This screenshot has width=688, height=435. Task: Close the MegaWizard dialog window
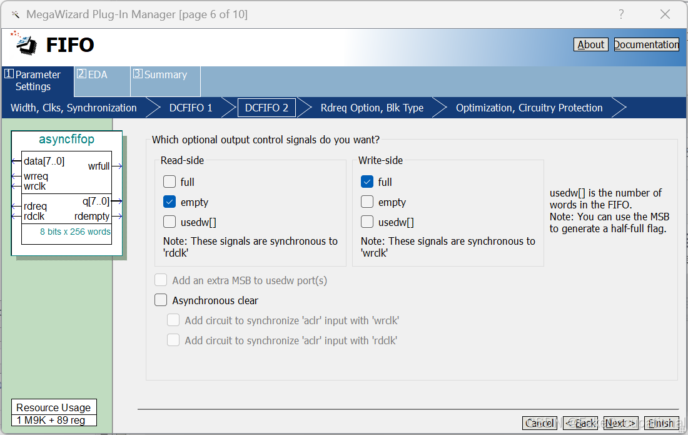tap(665, 14)
